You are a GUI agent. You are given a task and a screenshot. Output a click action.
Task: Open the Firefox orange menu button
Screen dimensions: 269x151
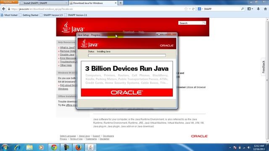click(9, 2)
